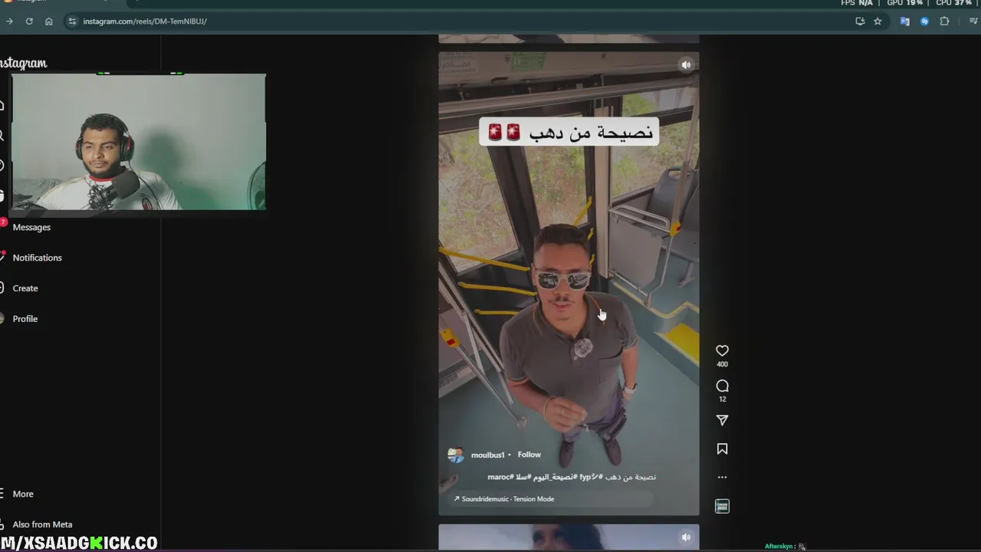Mute the current reel using speaker icon
Image resolution: width=981 pixels, height=552 pixels.
coord(686,65)
